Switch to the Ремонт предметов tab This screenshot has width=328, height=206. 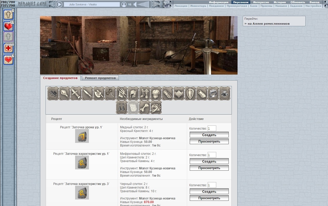100,78
